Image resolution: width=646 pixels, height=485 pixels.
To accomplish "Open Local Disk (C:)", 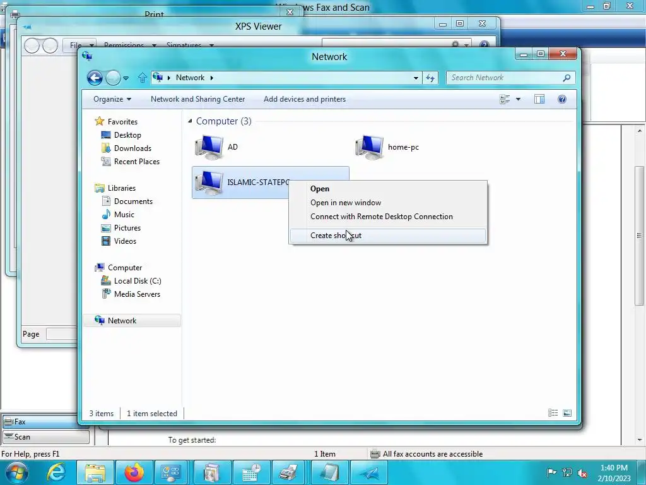I will coord(137,281).
